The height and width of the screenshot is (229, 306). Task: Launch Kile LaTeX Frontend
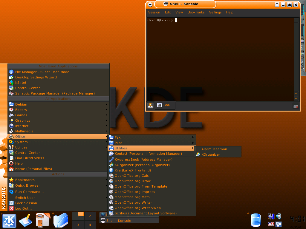point(152,170)
